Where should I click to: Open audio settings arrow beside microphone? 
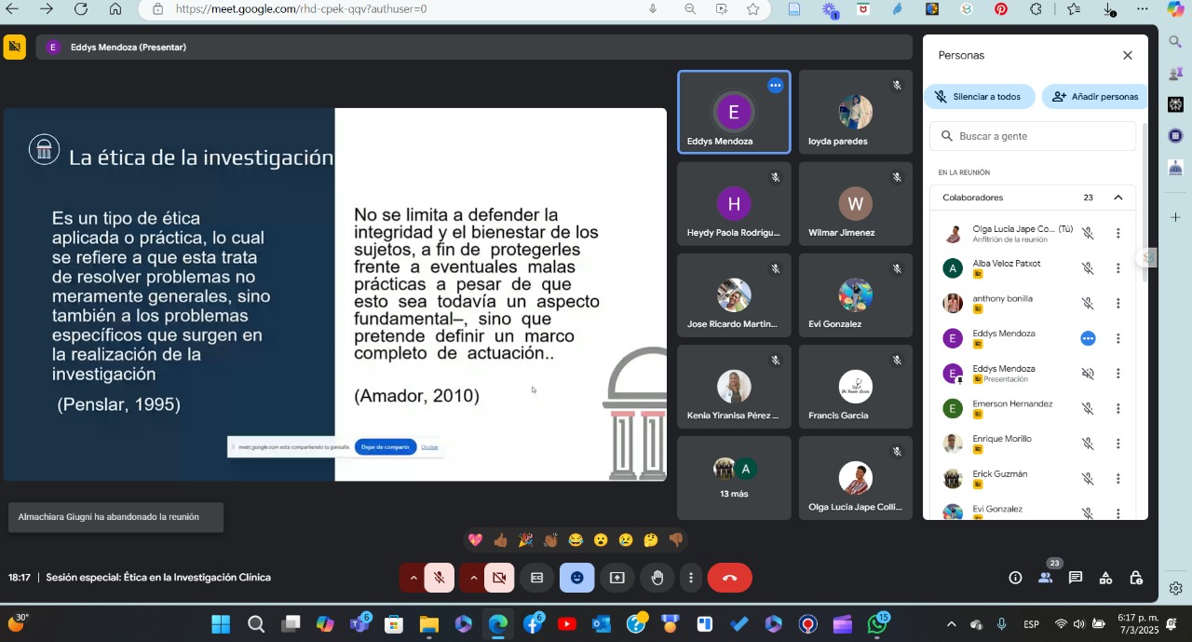413,578
